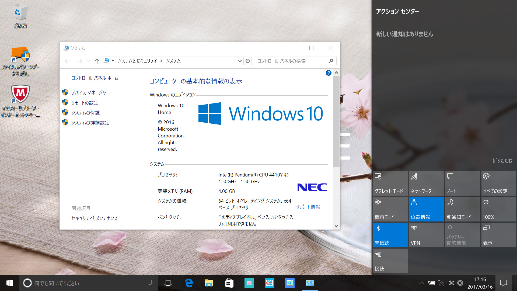The height and width of the screenshot is (291, 517).
Task: Turn off Bluetooth 未接続 tile
Action: 390,235
